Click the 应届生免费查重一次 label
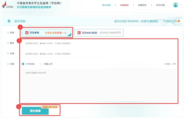This screenshot has height=118, width=184. click(x=56, y=33)
